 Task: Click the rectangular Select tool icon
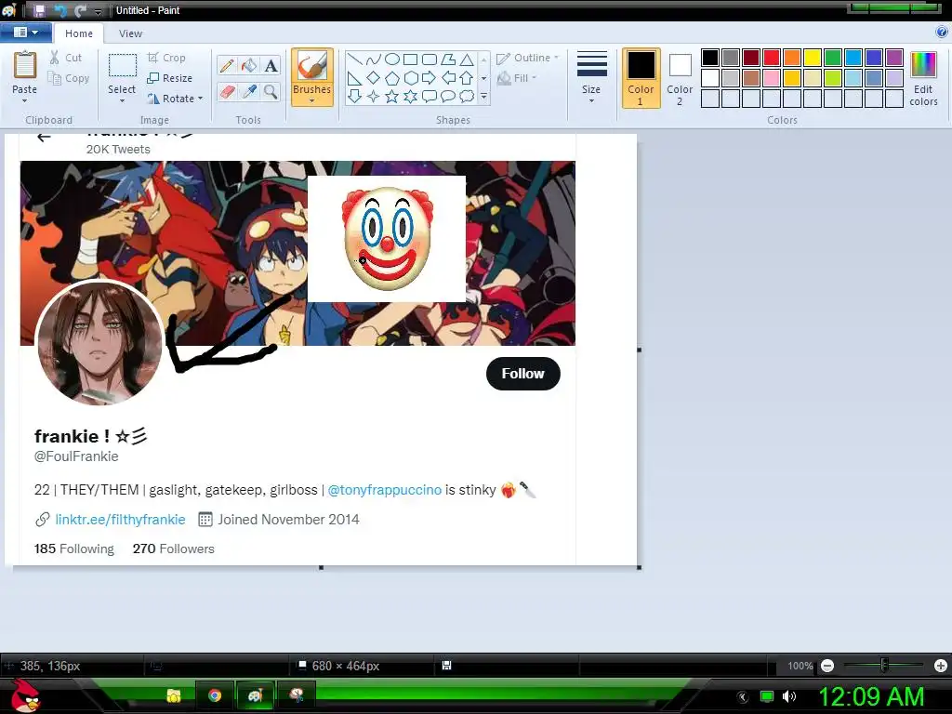click(122, 66)
